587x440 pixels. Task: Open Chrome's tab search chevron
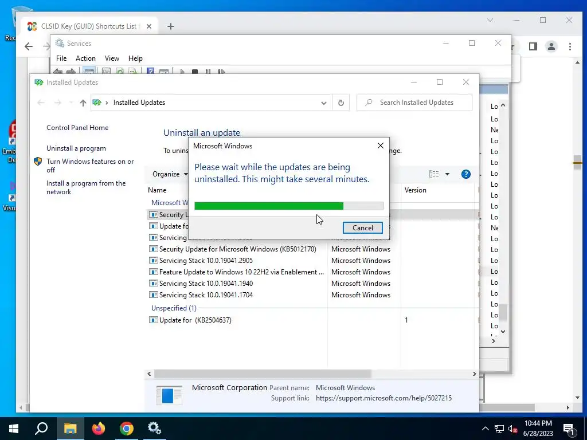pos(490,20)
